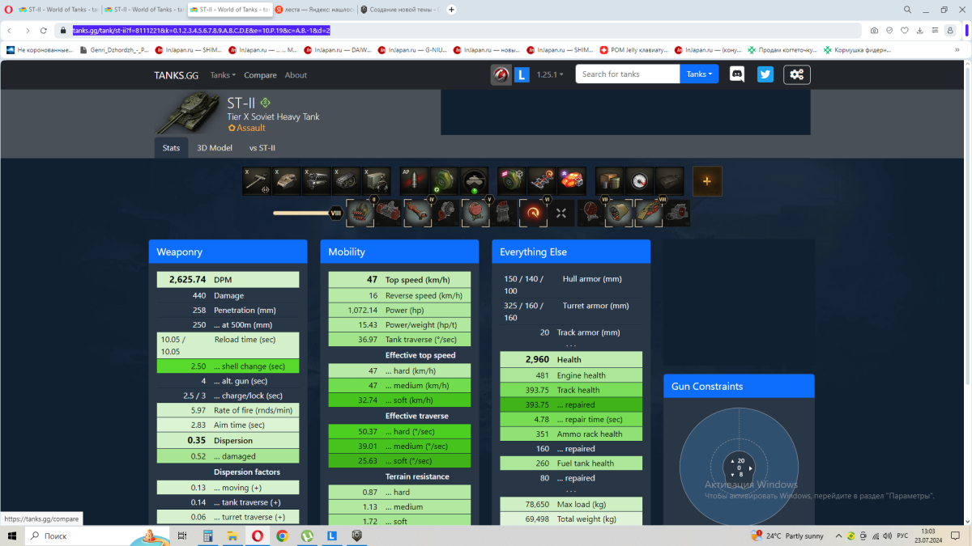Image resolution: width=972 pixels, height=546 pixels.
Task: Toggle right field modification at level II
Action: [x=388, y=213]
